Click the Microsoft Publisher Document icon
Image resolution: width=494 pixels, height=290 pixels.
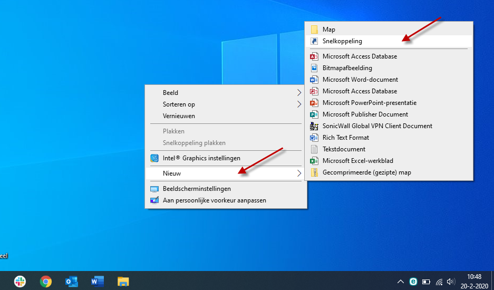click(x=314, y=114)
